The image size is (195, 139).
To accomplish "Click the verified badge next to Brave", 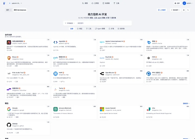I will (18, 57).
